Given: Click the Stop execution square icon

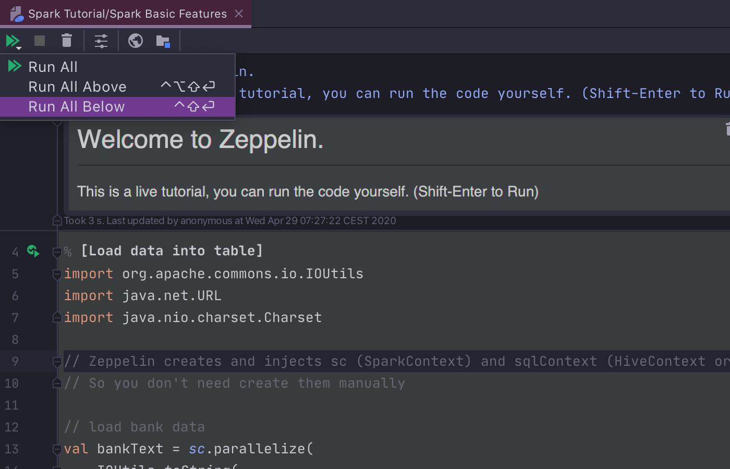Looking at the screenshot, I should [40, 41].
